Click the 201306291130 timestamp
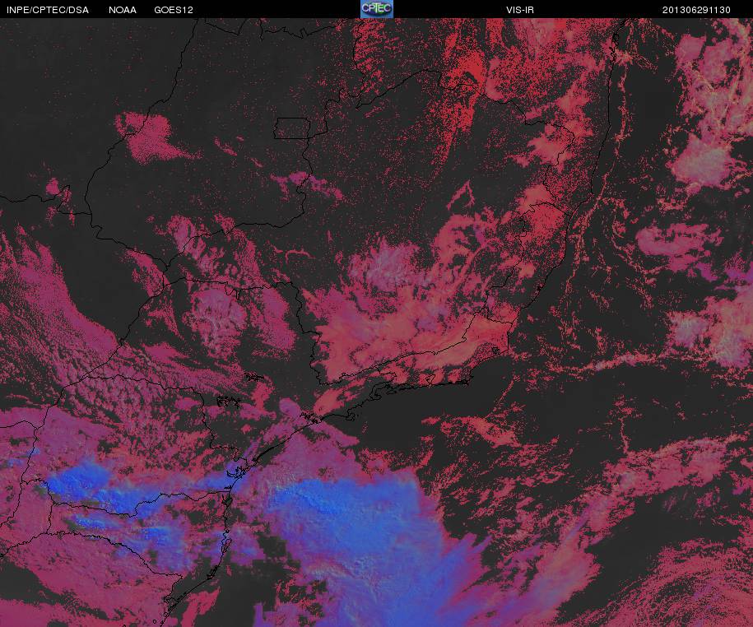This screenshot has width=753, height=627. click(696, 10)
